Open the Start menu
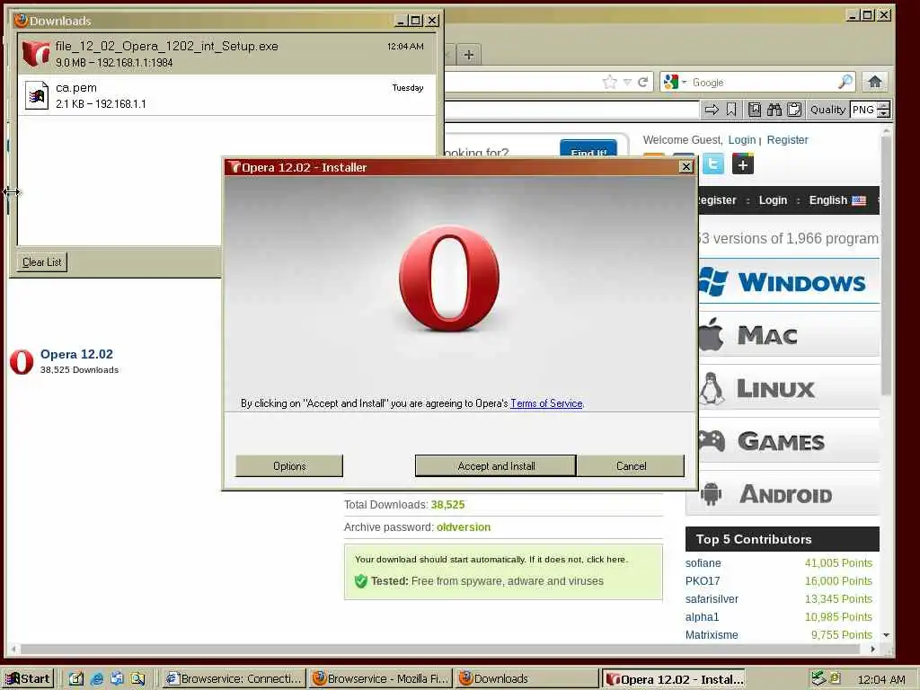The height and width of the screenshot is (690, 920). click(x=28, y=679)
